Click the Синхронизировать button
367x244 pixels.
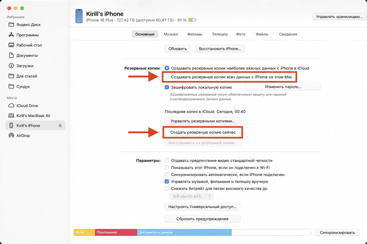[337, 233]
